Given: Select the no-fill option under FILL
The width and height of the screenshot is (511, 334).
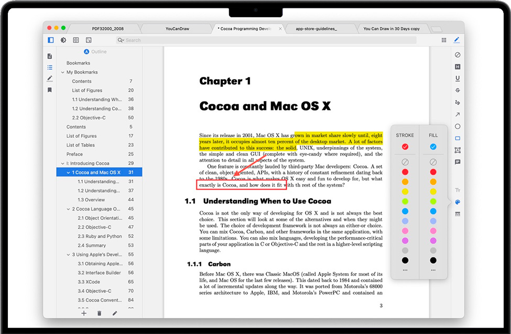Looking at the screenshot, I should point(433,162).
